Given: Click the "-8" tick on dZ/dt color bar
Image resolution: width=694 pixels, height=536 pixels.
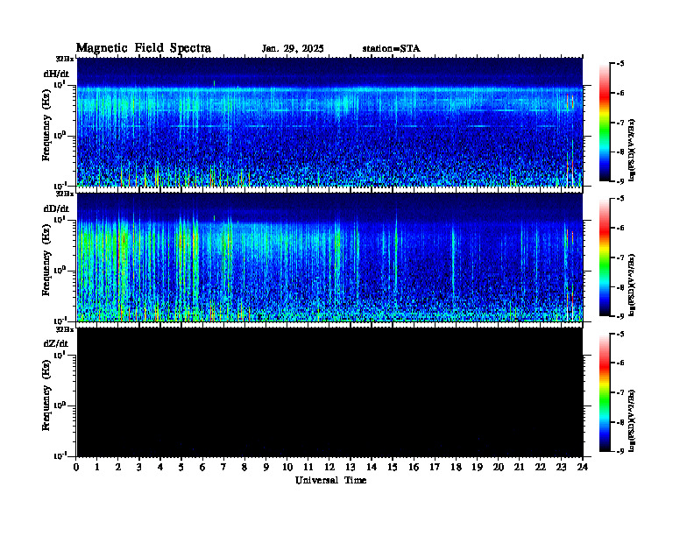Looking at the screenshot, I should click(x=620, y=422).
